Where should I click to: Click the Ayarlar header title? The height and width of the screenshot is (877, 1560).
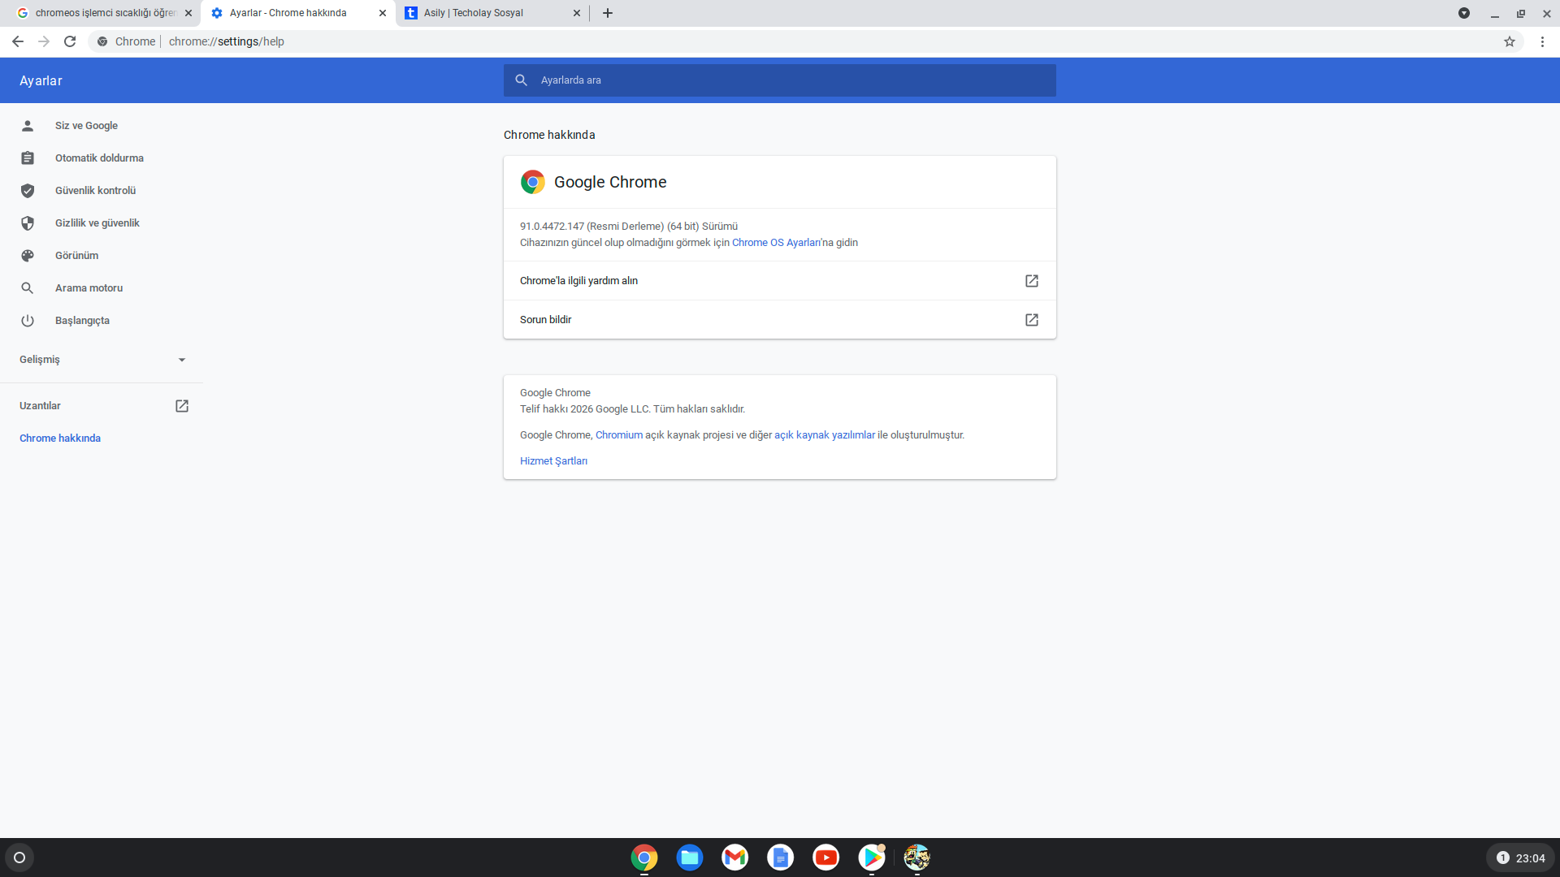[41, 80]
